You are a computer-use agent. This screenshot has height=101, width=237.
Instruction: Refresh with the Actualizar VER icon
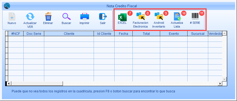[30, 16]
